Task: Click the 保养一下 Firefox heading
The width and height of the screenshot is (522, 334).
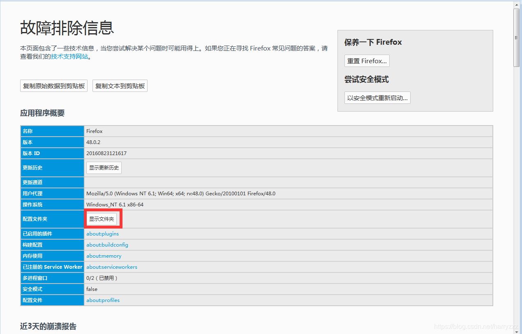Action: [373, 42]
